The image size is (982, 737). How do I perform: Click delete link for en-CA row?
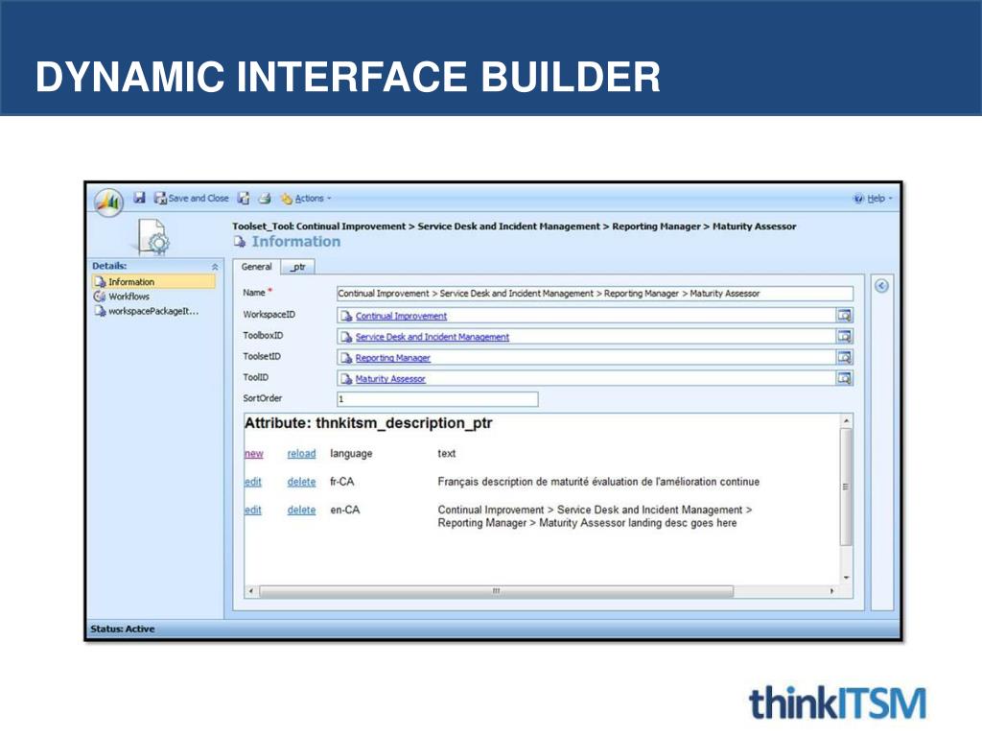[301, 511]
